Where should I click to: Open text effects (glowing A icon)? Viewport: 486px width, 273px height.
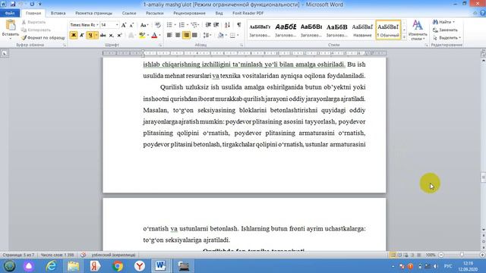[131, 36]
